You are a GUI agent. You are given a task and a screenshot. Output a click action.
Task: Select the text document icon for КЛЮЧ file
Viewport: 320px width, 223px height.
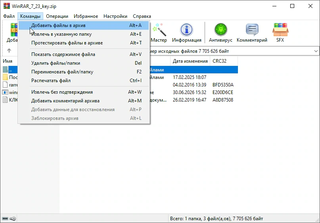(x=5, y=100)
